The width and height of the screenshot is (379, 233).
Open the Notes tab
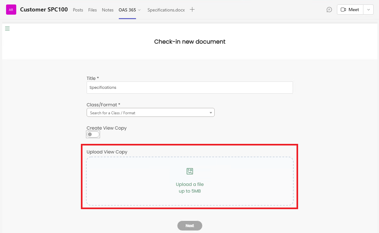108,10
